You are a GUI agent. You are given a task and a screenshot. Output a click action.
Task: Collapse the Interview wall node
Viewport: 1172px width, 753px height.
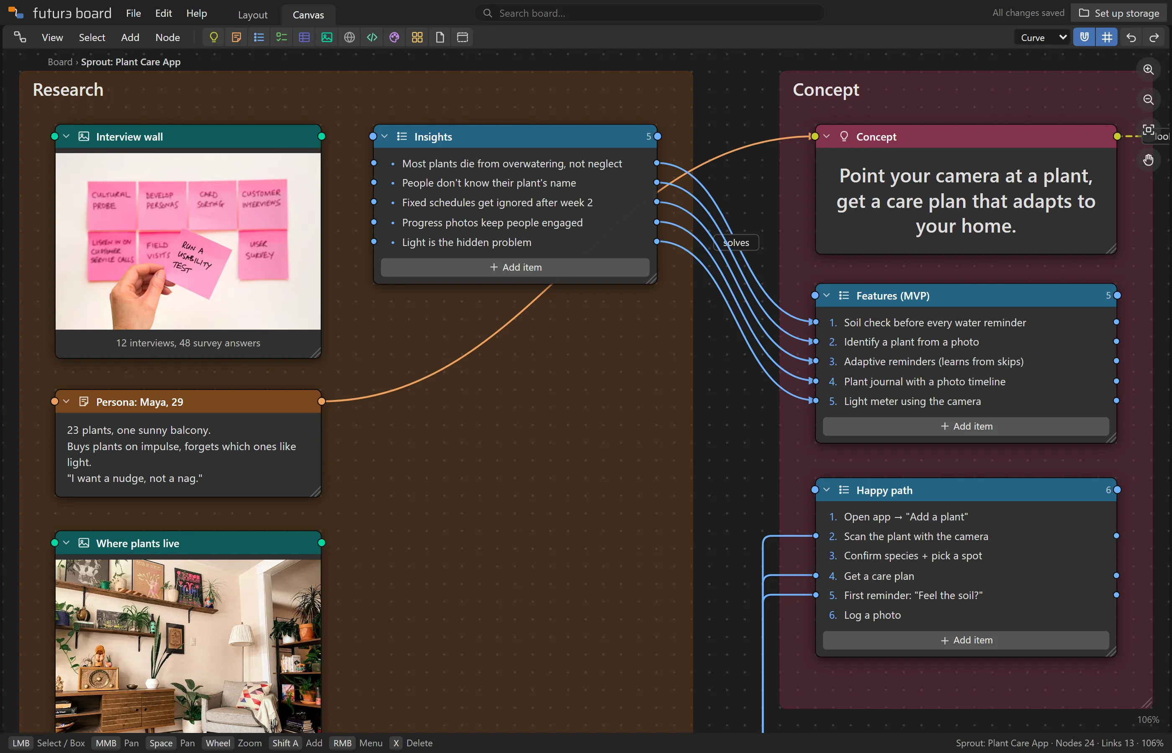[67, 136]
